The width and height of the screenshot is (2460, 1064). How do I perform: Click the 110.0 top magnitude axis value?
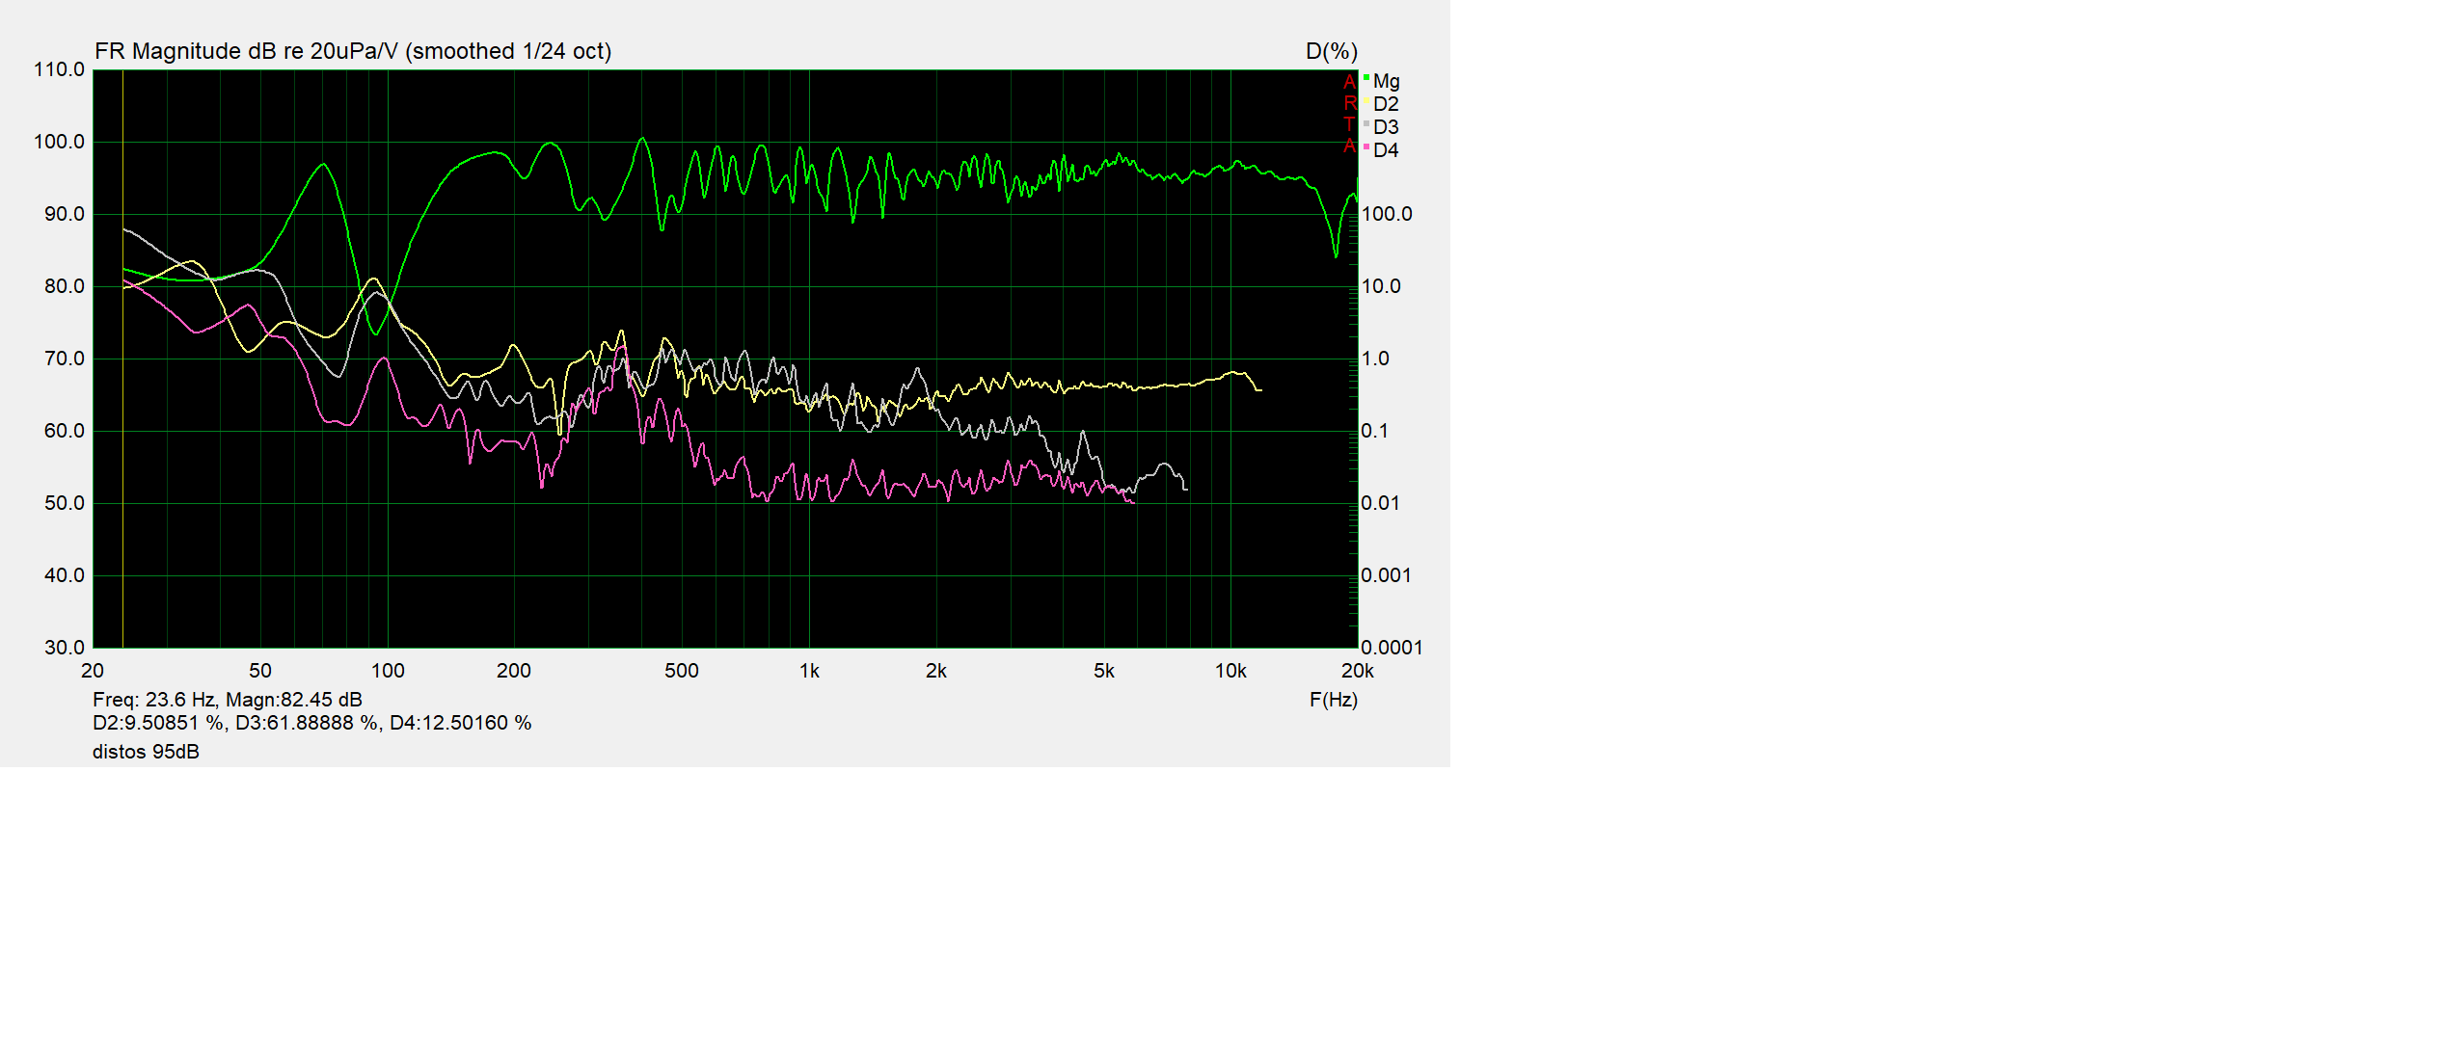59,69
